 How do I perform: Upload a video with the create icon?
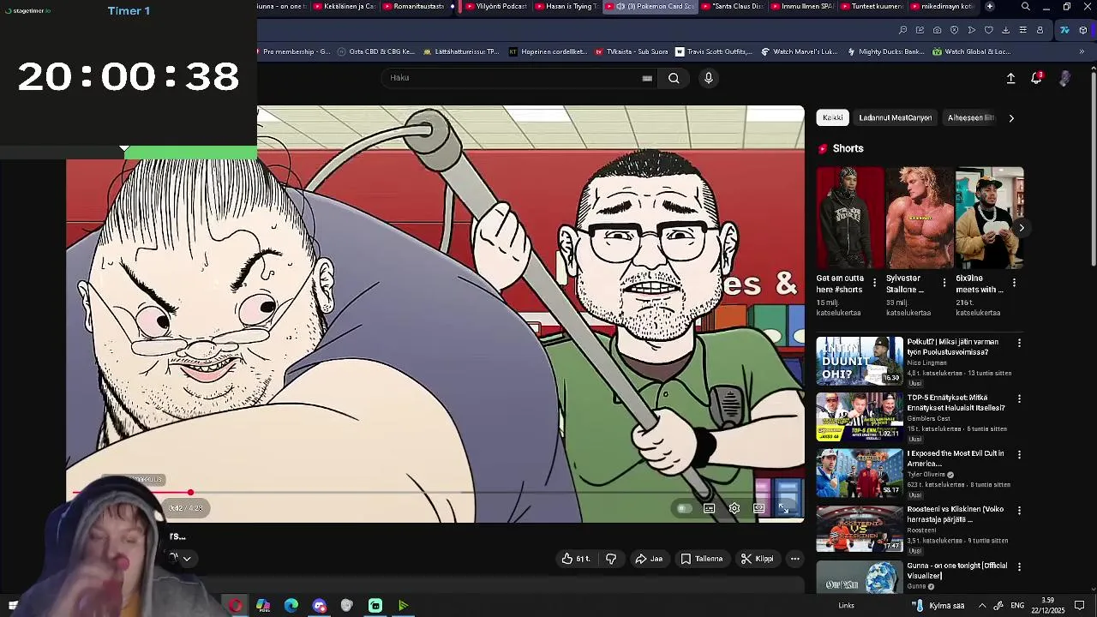click(x=1010, y=78)
